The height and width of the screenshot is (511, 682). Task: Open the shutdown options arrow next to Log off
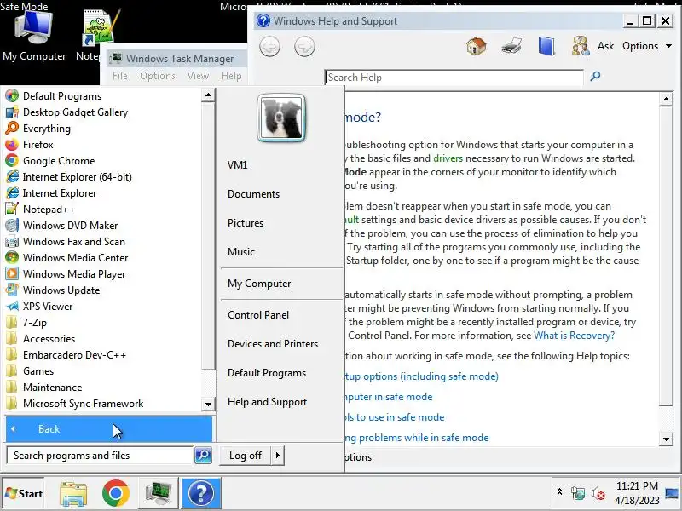click(x=278, y=456)
